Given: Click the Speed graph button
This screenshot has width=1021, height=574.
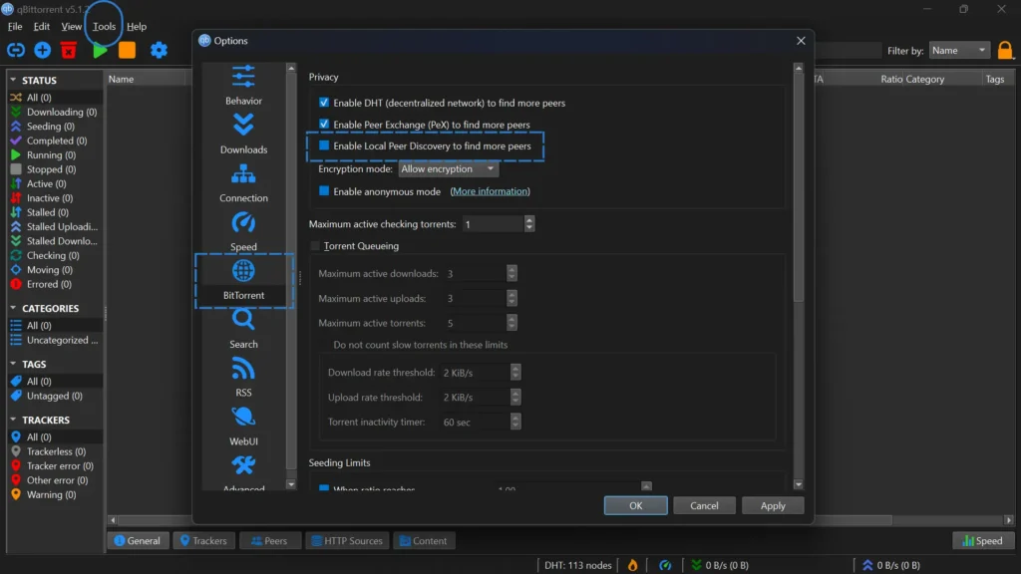Looking at the screenshot, I should click(983, 541).
